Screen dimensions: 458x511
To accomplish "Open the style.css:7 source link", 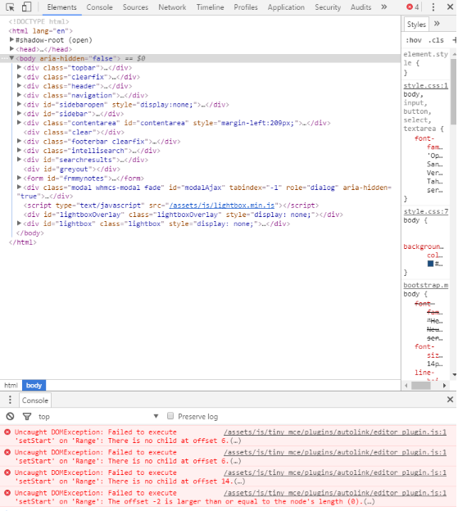I will pos(425,211).
